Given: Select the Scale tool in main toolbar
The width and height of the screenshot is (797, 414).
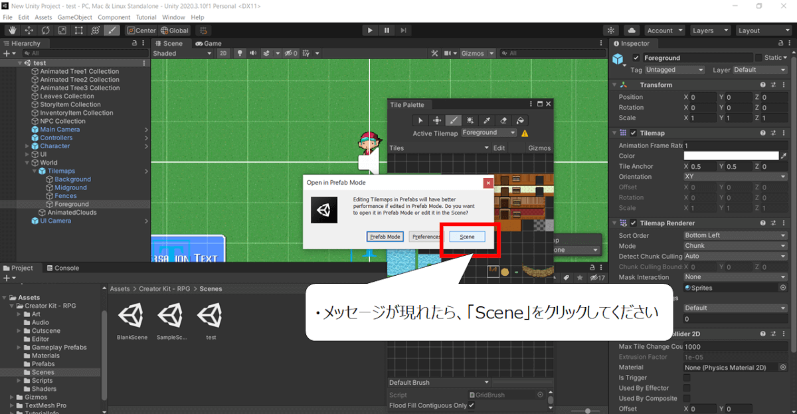Looking at the screenshot, I should tap(62, 31).
